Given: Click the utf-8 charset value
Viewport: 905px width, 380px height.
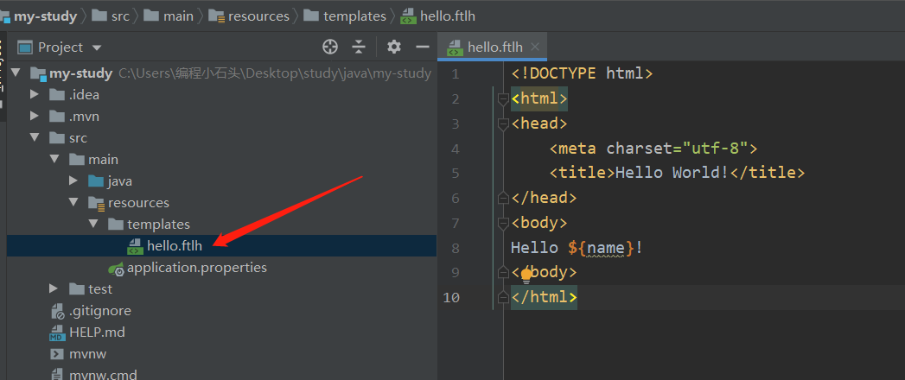Looking at the screenshot, I should pyautogui.click(x=715, y=149).
